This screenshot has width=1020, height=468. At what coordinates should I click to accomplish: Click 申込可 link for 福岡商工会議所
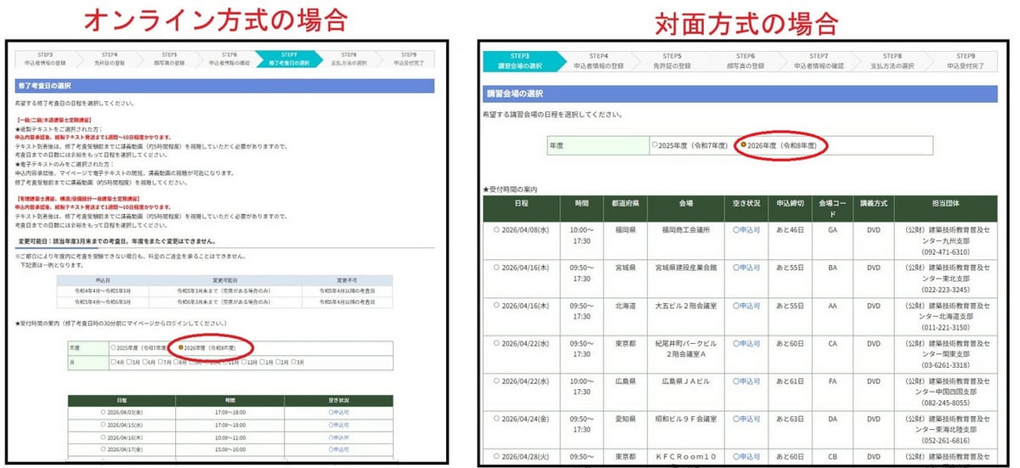click(745, 229)
